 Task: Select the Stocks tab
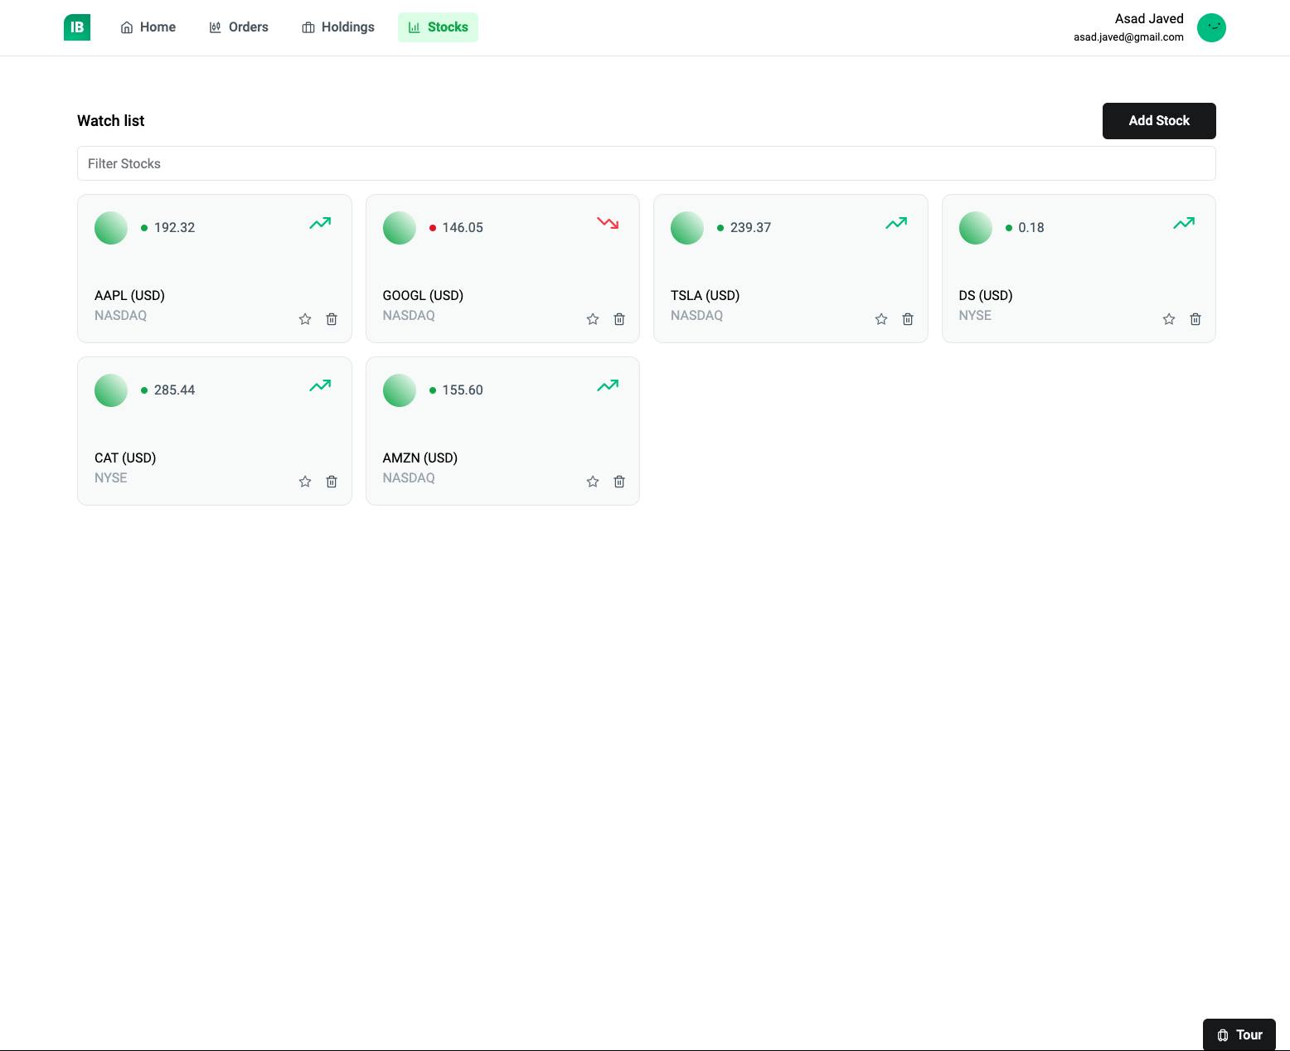click(438, 27)
